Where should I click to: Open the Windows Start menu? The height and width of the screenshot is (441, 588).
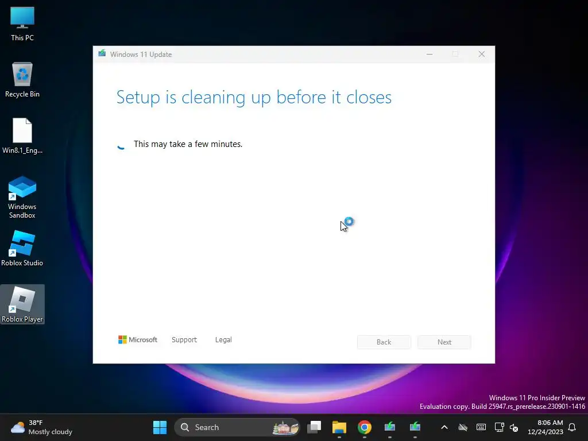coord(160,427)
